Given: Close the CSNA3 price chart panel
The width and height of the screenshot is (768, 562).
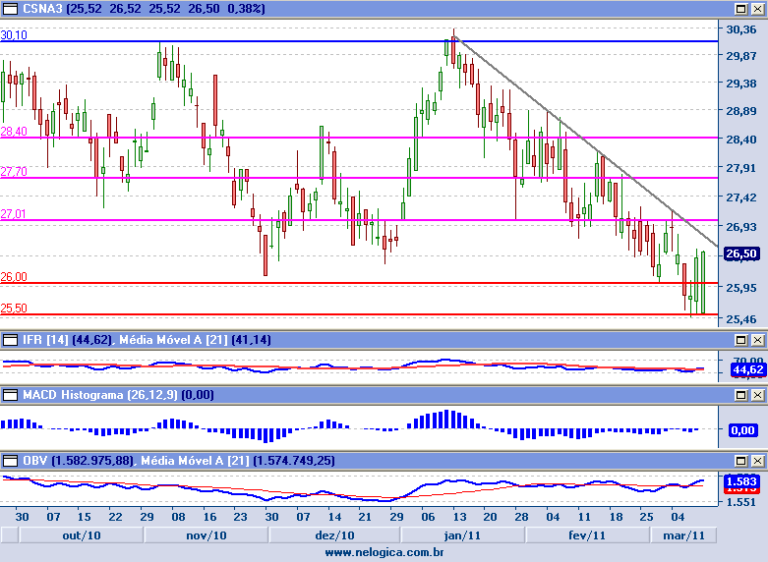Looking at the screenshot, I should (x=757, y=9).
